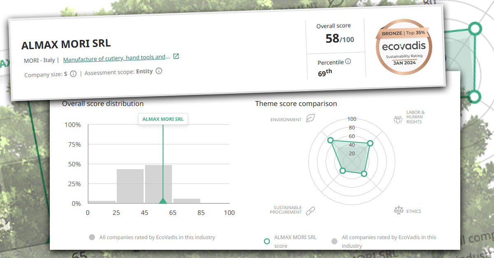Click the 'Overall score distribution' chart title
Viewport: 494px width, 258px height.
tap(103, 104)
